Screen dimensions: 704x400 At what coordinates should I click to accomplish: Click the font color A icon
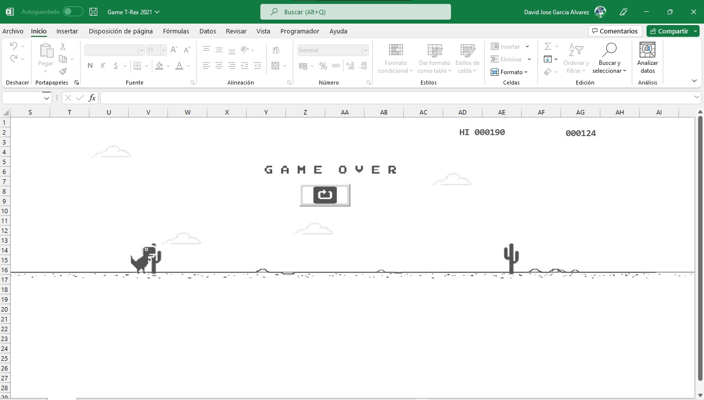tap(179, 65)
